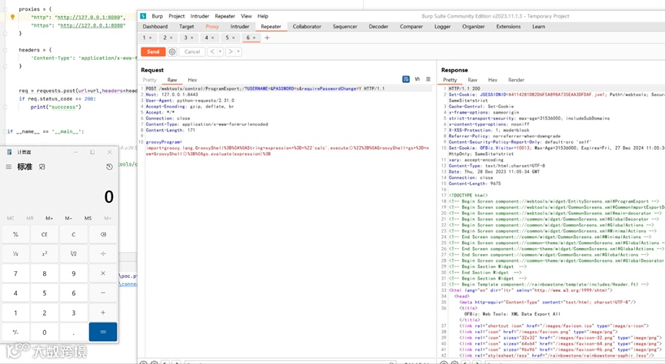Add a new Repeater tab with plus

coord(267,38)
